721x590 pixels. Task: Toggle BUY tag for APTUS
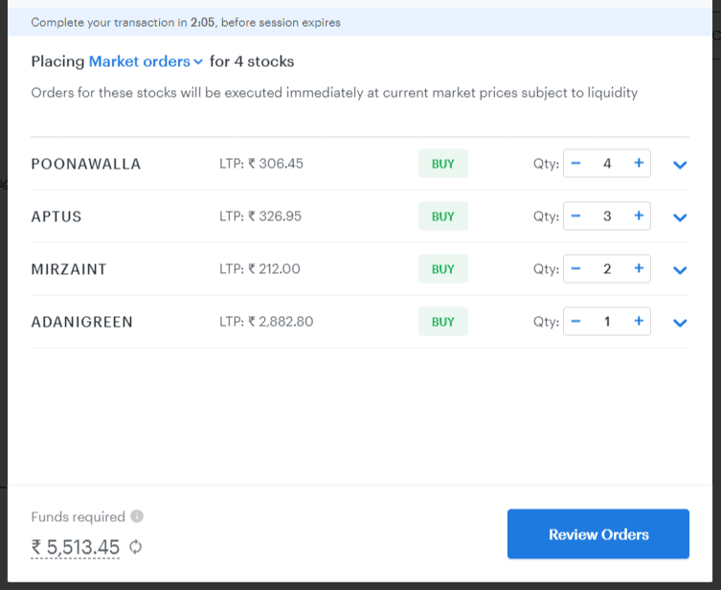442,216
